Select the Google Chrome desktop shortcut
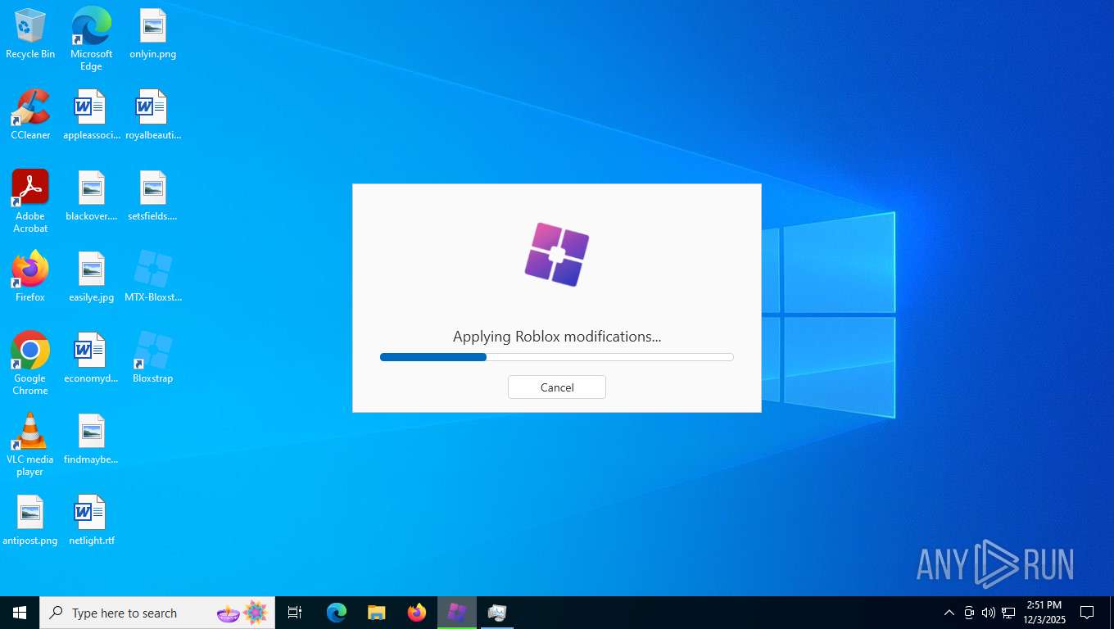The image size is (1114, 629). point(30,364)
